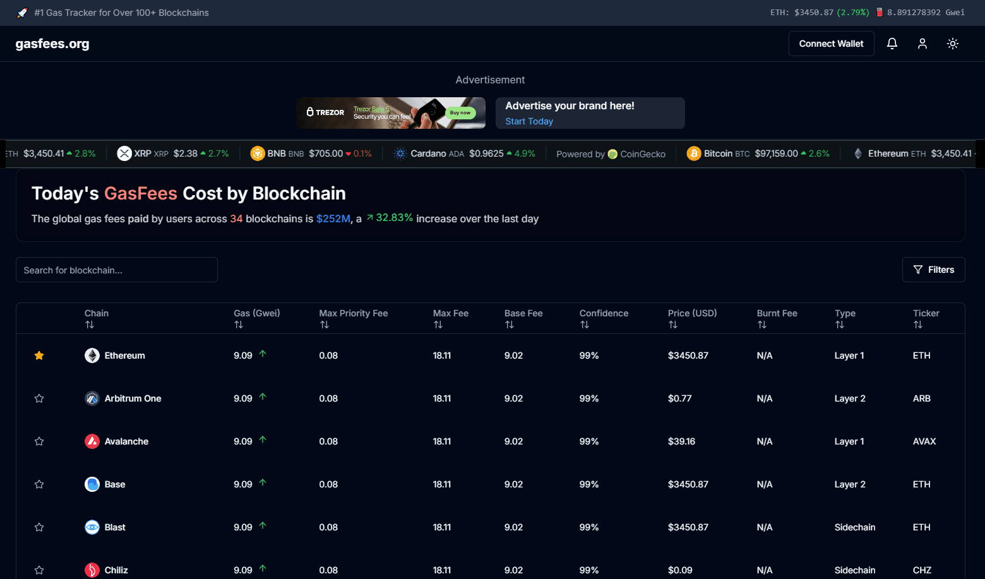Click the Base gas up-arrow
The image size is (985, 579).
click(x=263, y=482)
